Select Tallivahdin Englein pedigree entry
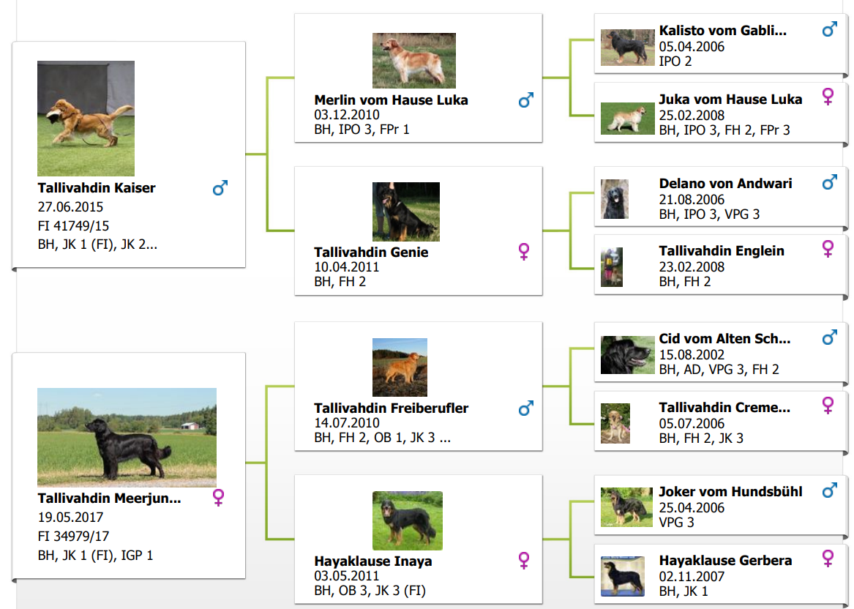Image resolution: width=854 pixels, height=609 pixels. click(x=721, y=251)
